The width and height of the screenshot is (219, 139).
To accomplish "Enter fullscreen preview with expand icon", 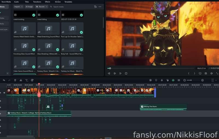I will click(217, 73).
